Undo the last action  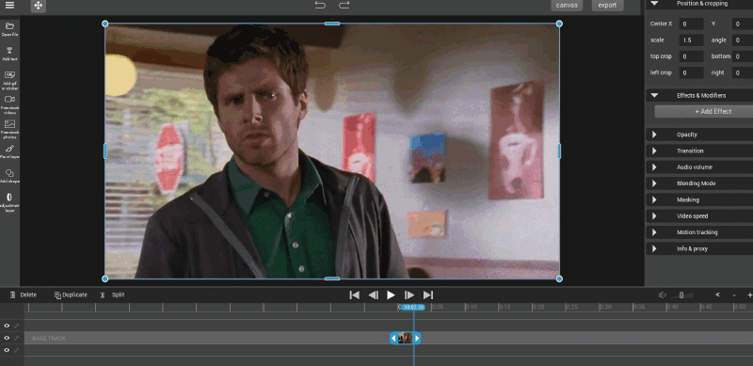pyautogui.click(x=320, y=6)
